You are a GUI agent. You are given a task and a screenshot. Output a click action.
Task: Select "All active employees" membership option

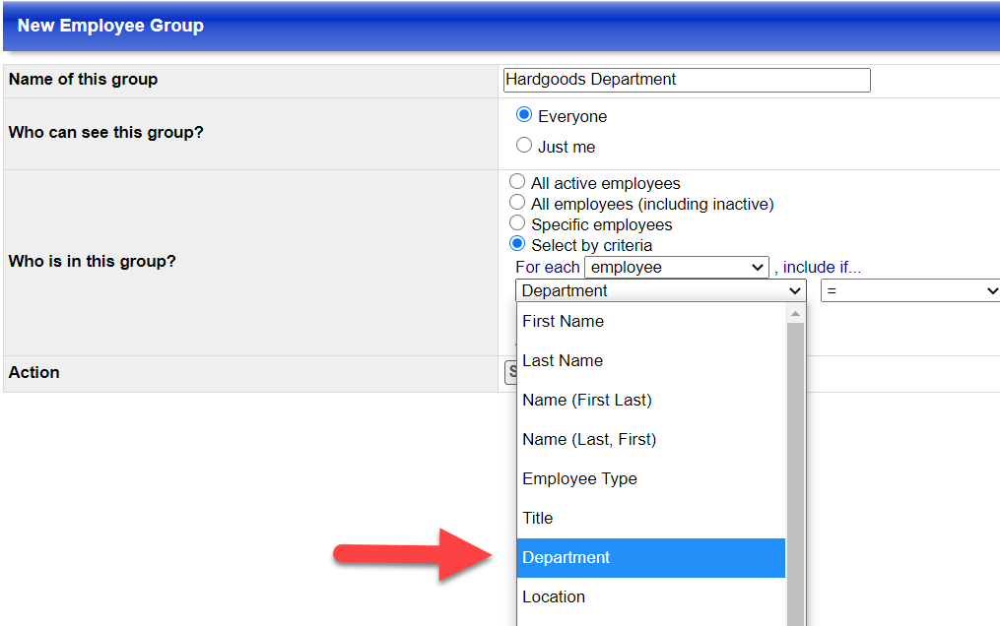pos(517,181)
